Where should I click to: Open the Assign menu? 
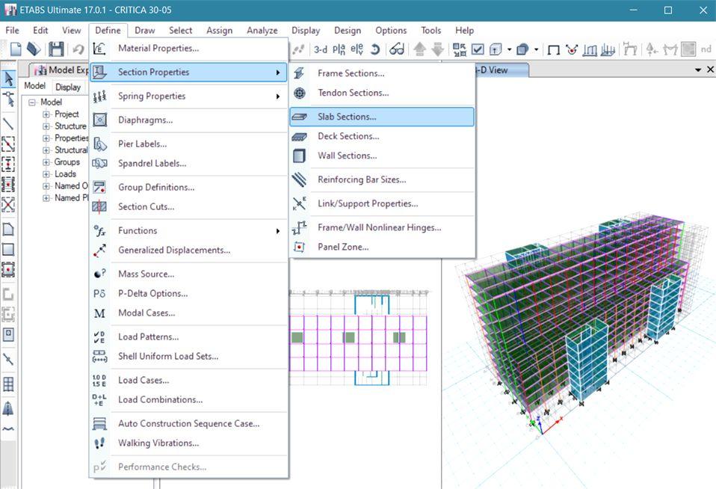tap(219, 31)
